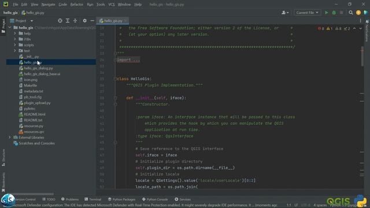This screenshot has height=208, width=370.
Task: Open the Terminal tool window
Action: pos(92,199)
